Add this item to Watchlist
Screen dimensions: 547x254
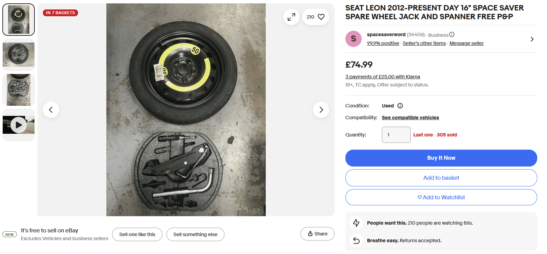441,197
